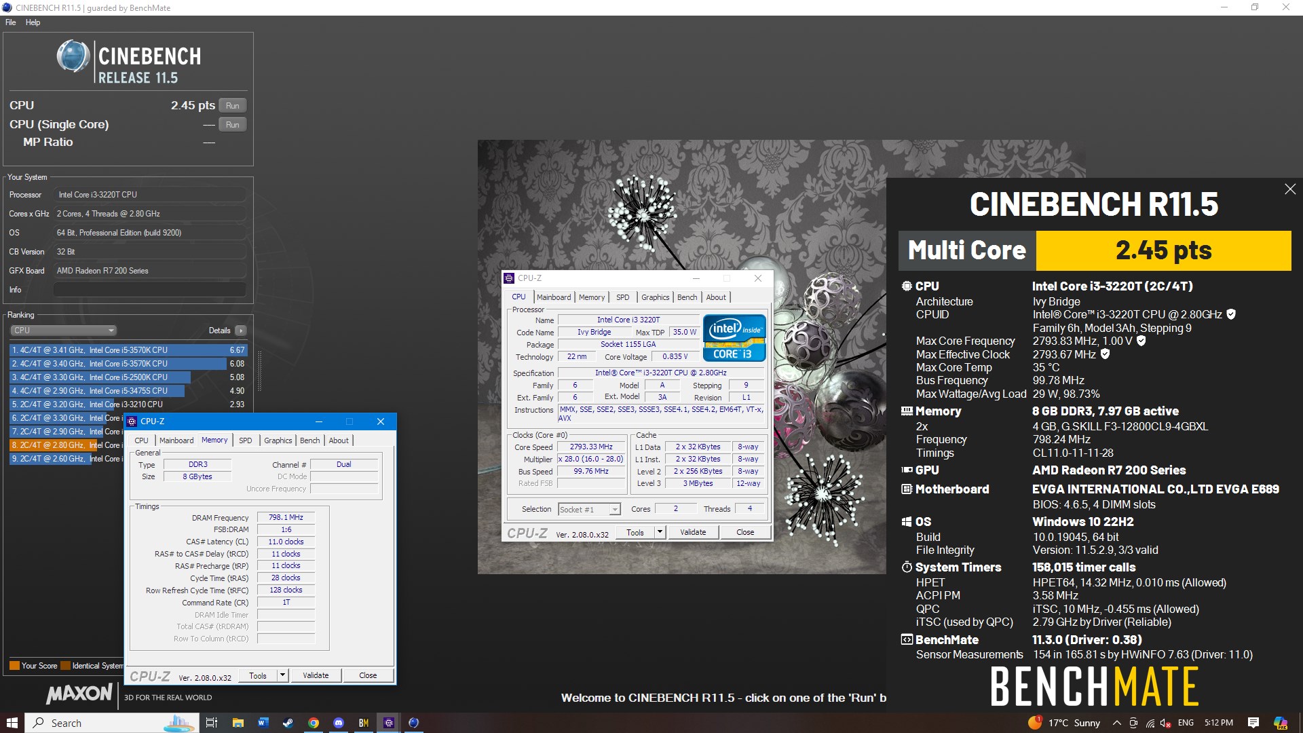Run the CPU (Single Core) benchmark

(x=233, y=125)
